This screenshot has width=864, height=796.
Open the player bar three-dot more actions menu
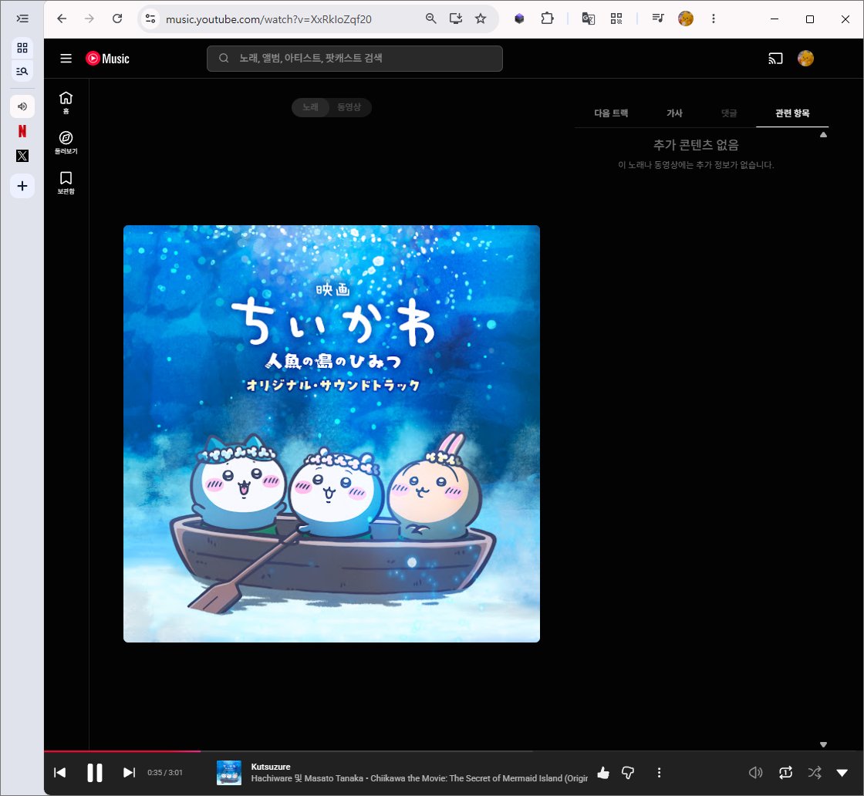tap(659, 772)
